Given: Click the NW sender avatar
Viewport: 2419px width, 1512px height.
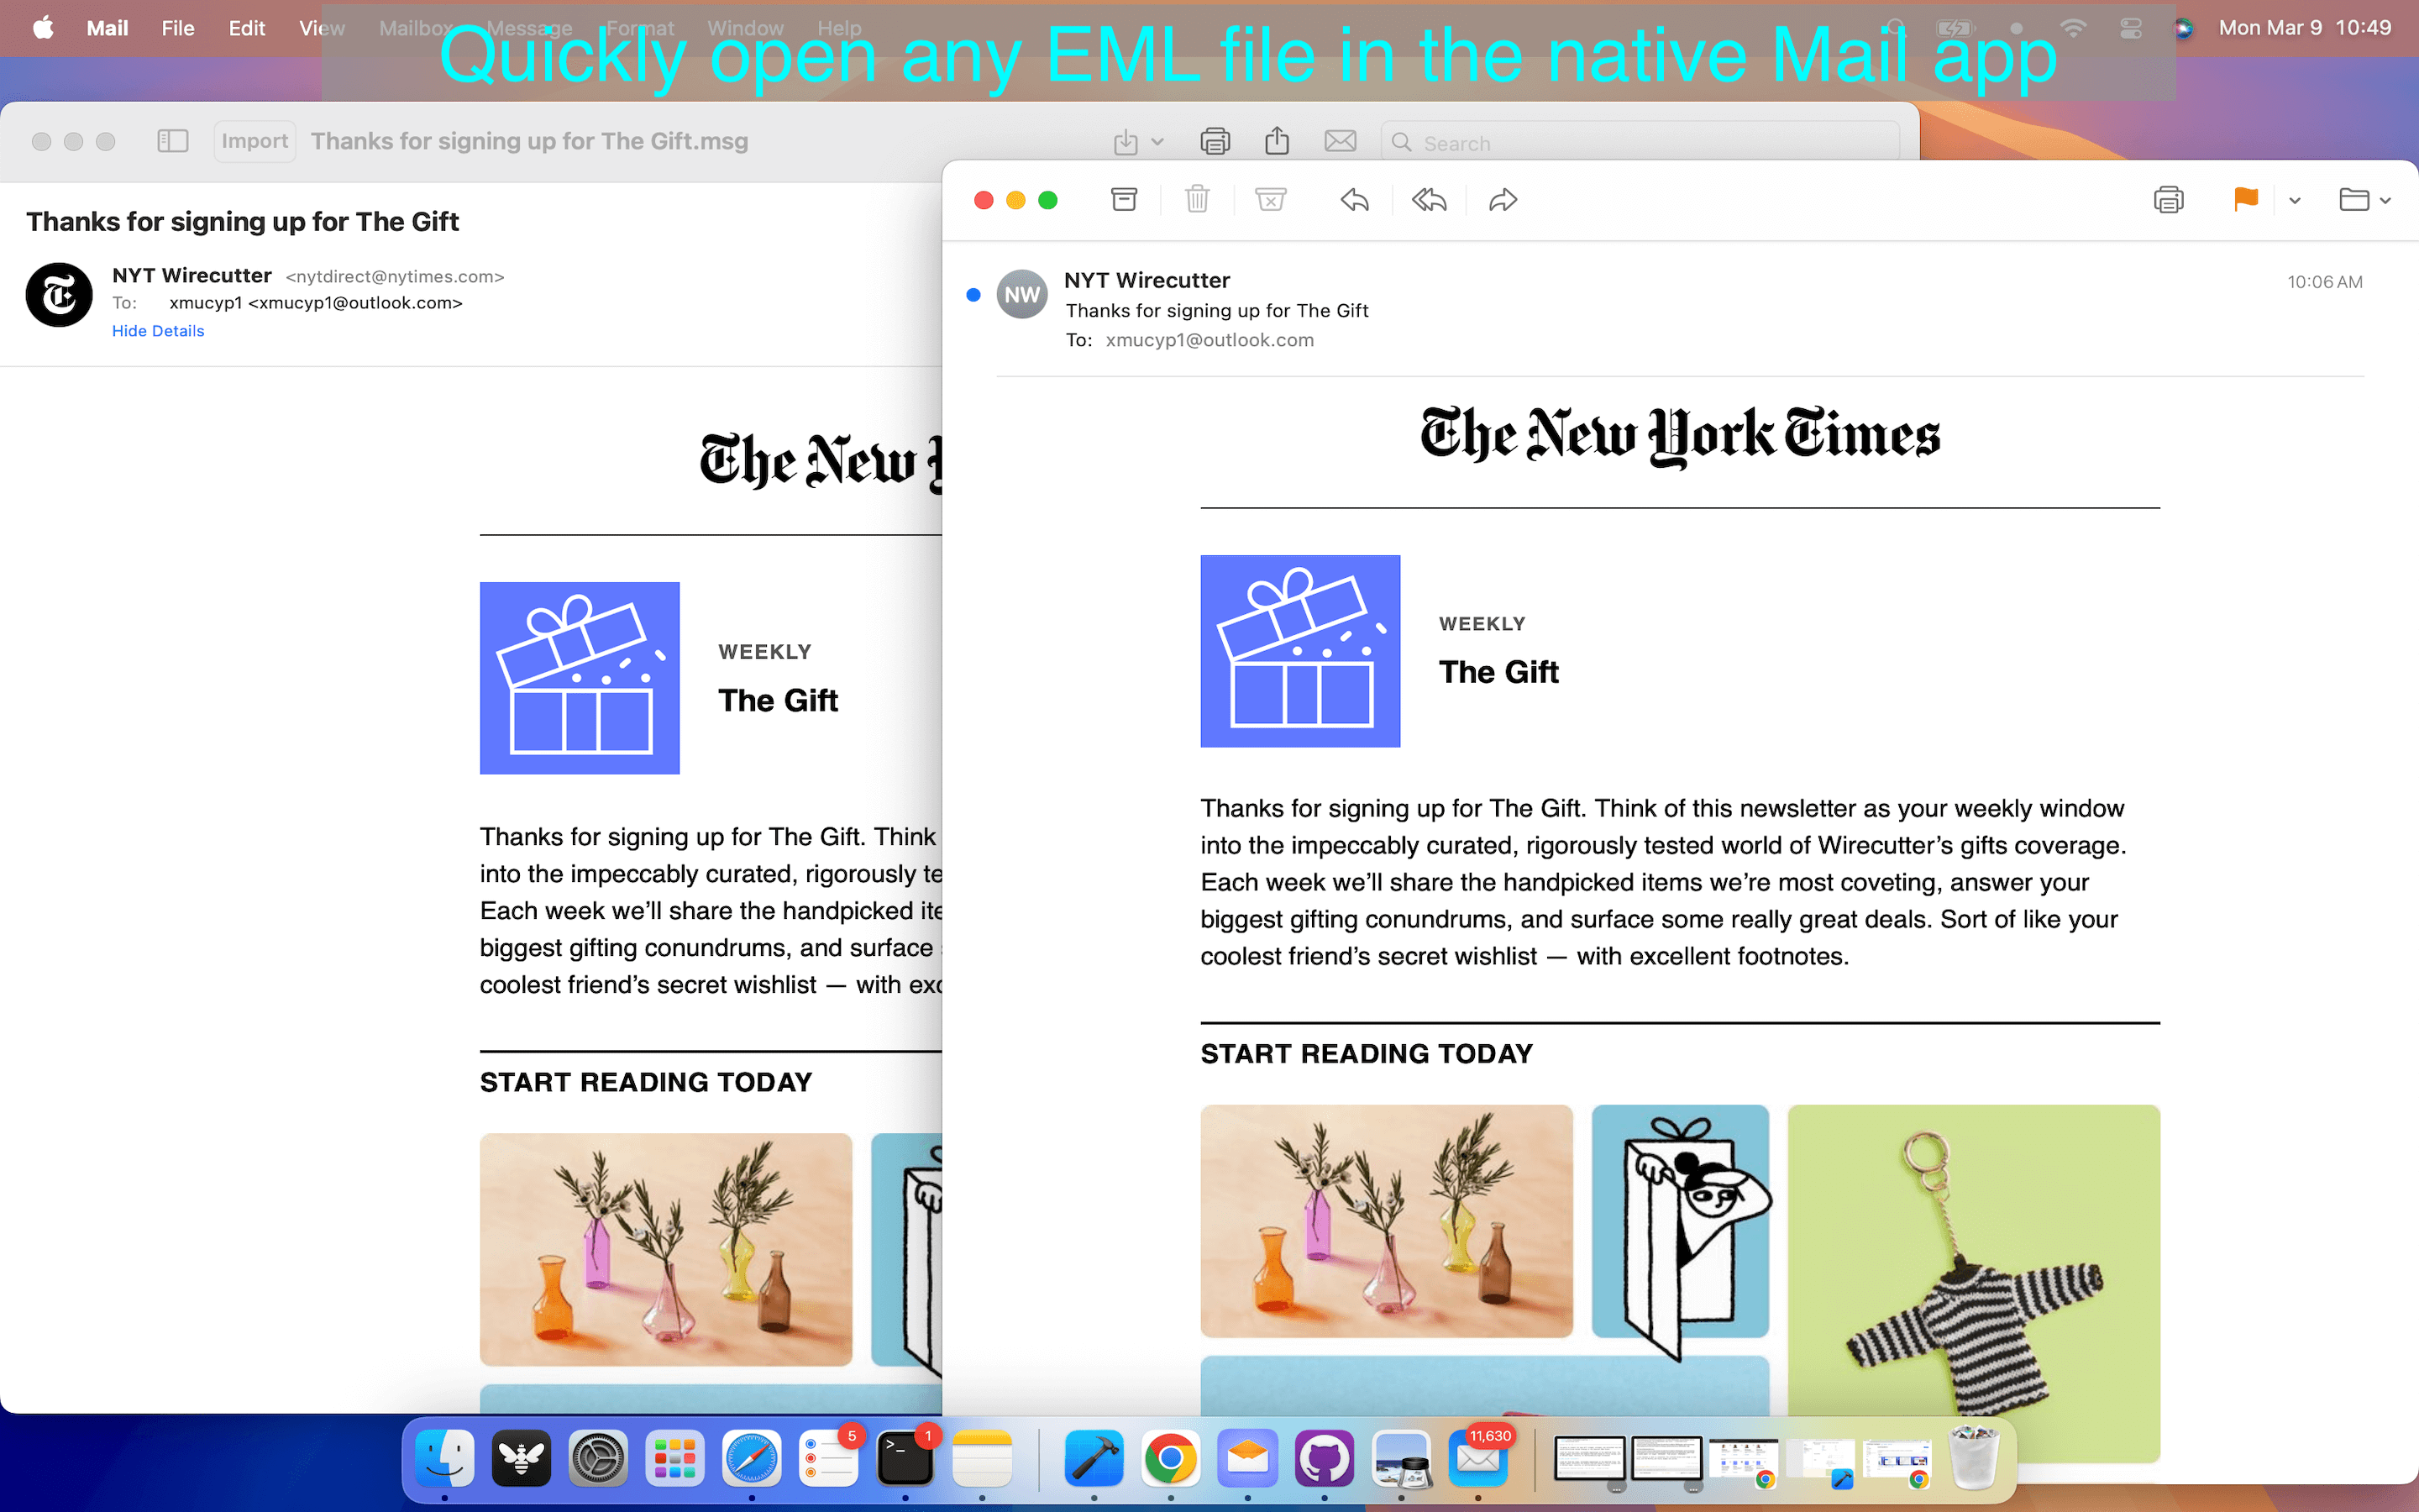Looking at the screenshot, I should [x=1022, y=295].
